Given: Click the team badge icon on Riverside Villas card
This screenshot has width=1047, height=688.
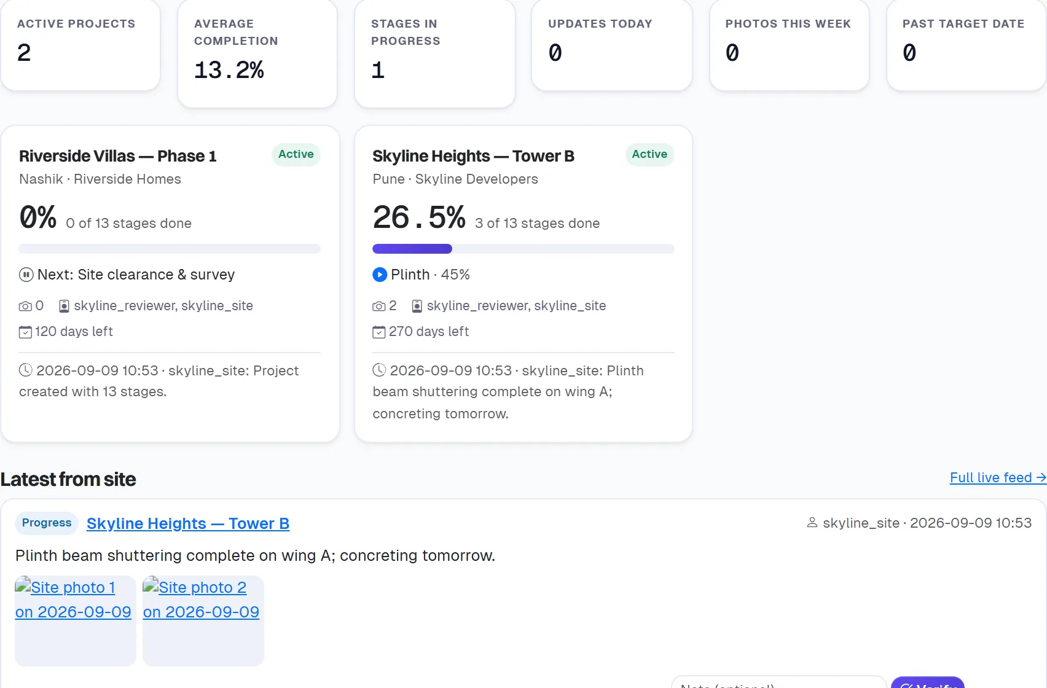Looking at the screenshot, I should (x=64, y=306).
